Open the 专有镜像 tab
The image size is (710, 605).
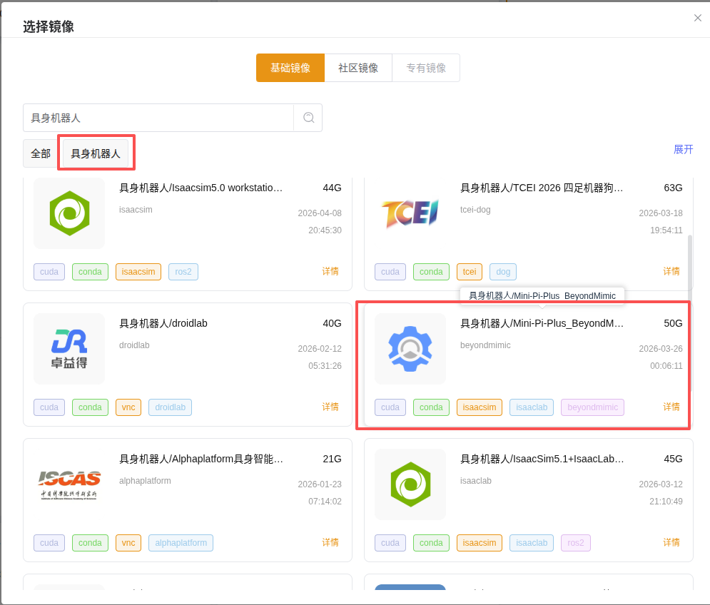coord(426,68)
